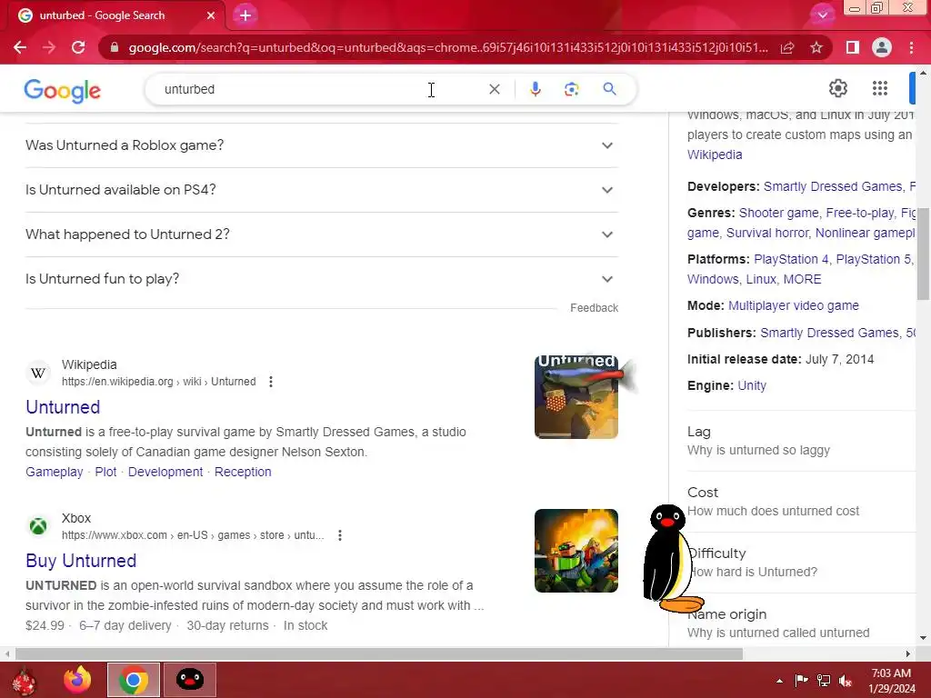Open Xbox result options three-dot icon
931x698 pixels.
pos(340,535)
